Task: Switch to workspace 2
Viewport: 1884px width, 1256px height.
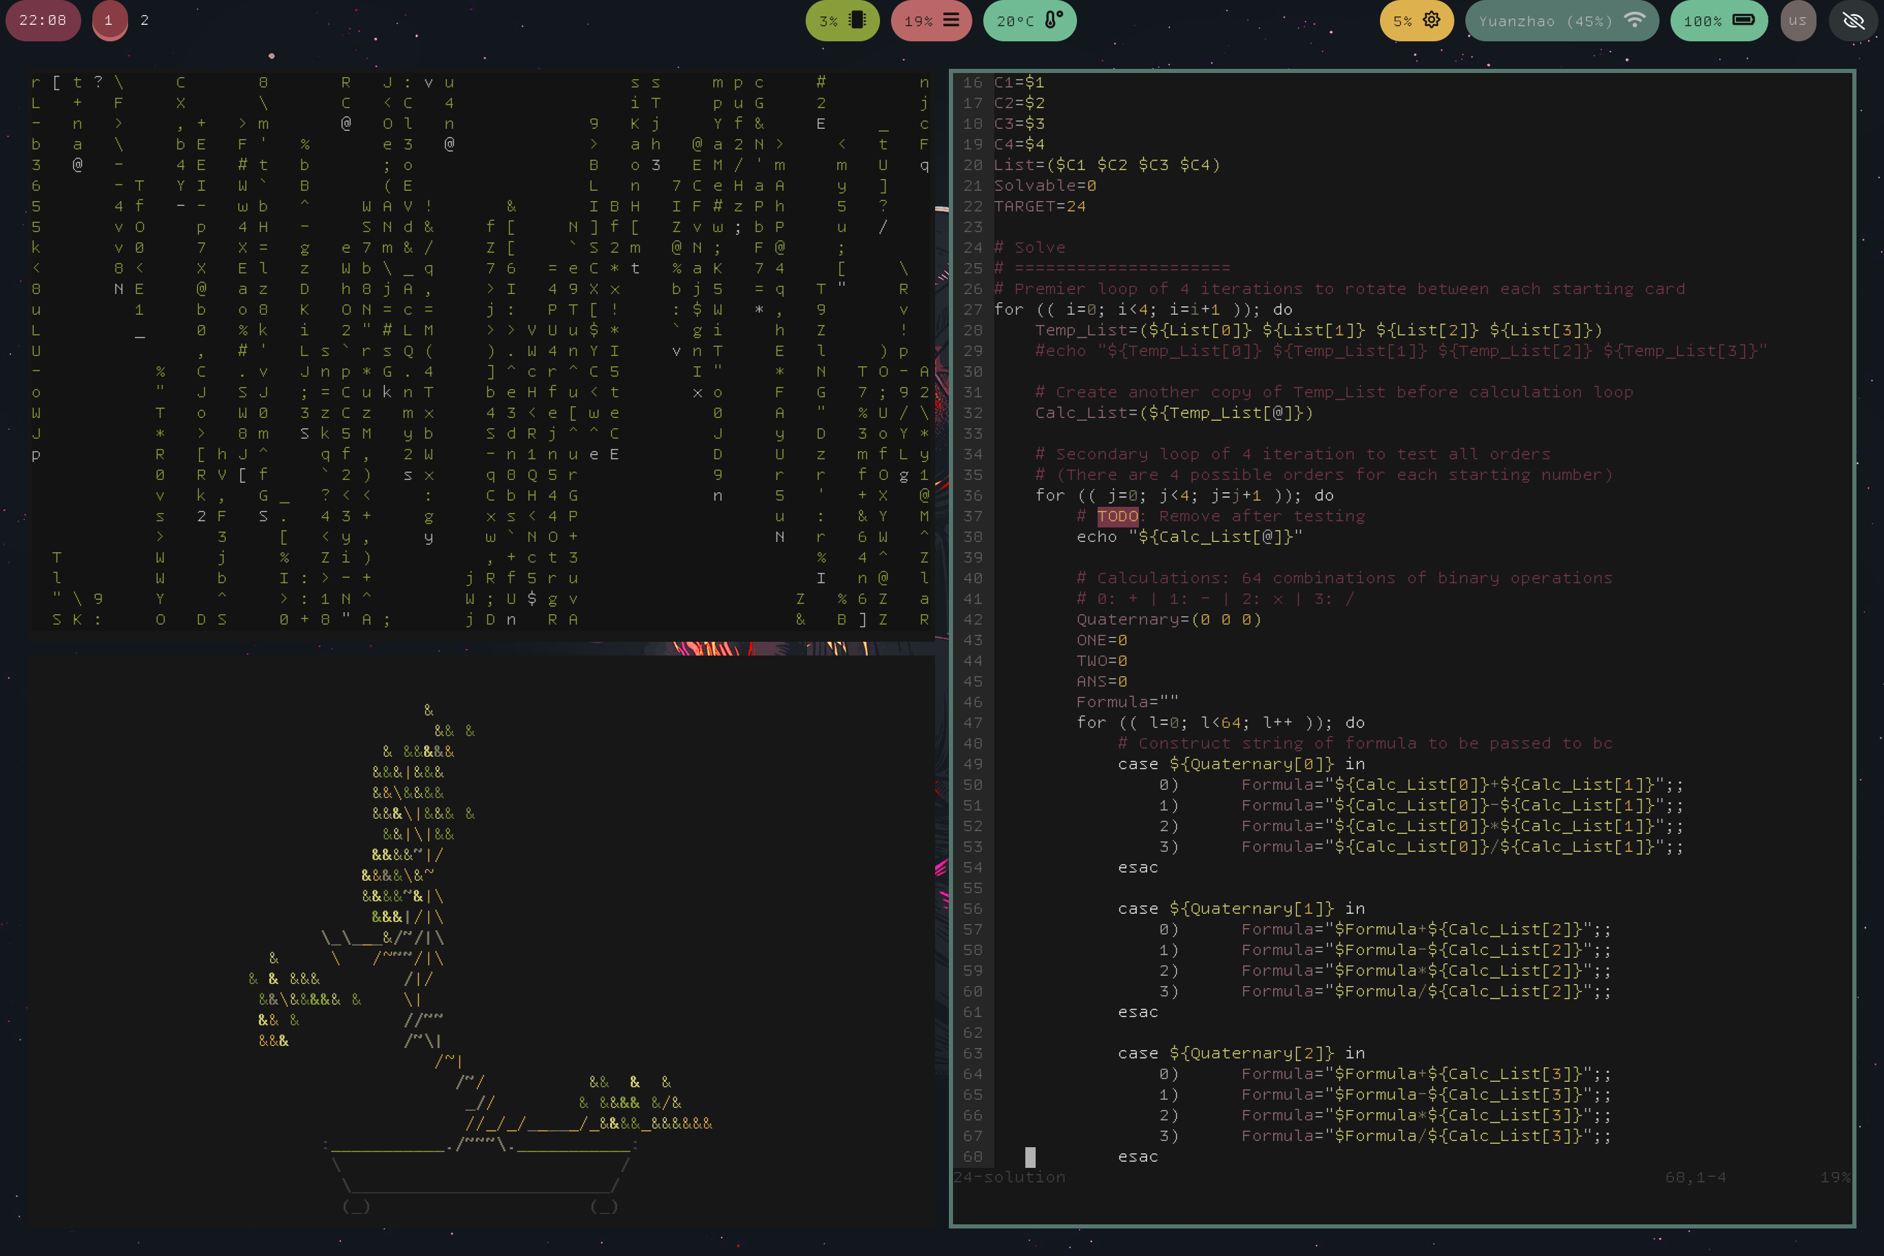Action: pyautogui.click(x=144, y=20)
